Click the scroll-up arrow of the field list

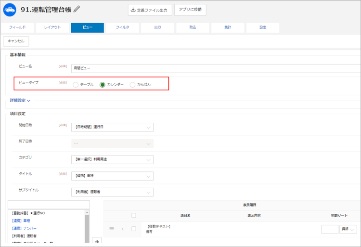click(x=87, y=212)
